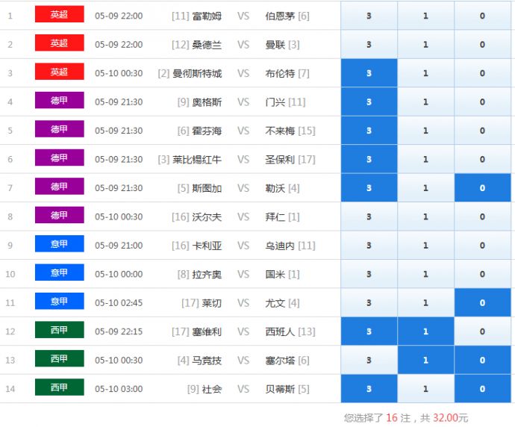Click the 英超 tag in row 1

[60, 14]
